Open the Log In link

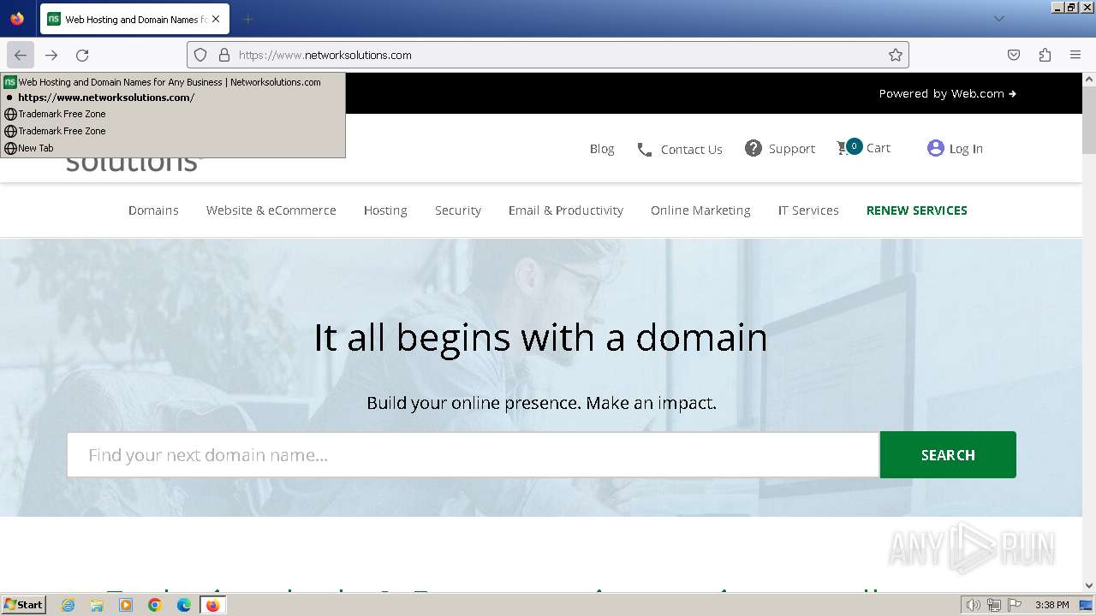point(966,149)
